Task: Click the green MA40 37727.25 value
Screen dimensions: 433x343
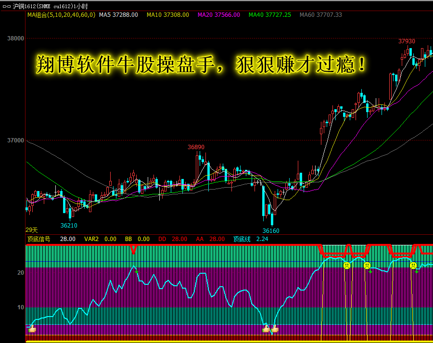Action: pos(270,15)
